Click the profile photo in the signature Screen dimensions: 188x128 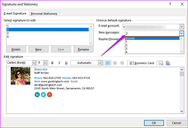coord(21,76)
